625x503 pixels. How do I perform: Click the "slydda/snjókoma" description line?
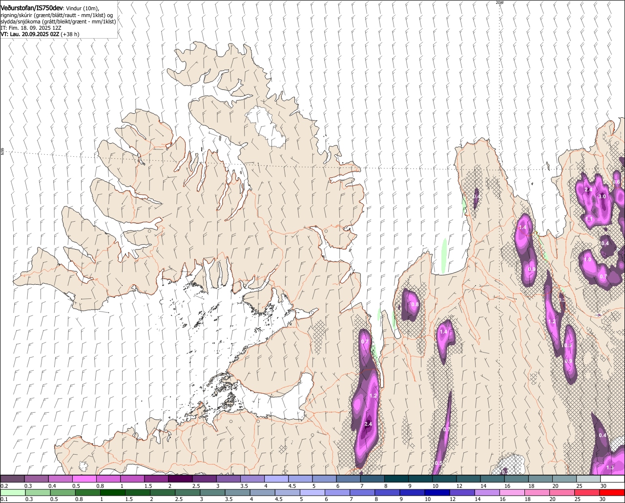pos(58,21)
